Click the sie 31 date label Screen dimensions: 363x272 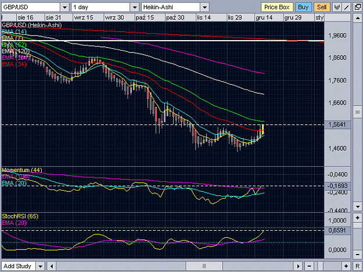coord(53,17)
